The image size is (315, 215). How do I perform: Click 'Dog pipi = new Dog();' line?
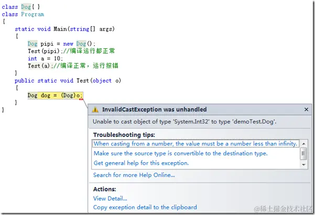tap(61, 44)
